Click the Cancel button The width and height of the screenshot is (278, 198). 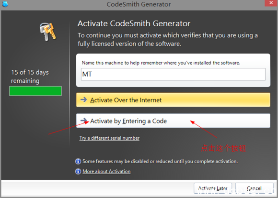254,188
